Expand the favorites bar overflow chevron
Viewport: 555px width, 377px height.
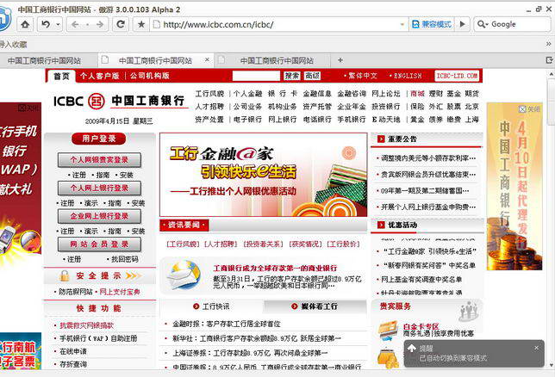(548, 44)
